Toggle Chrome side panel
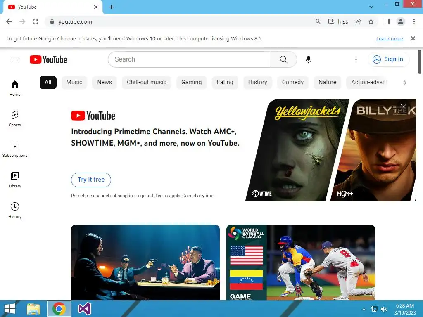 387,21
